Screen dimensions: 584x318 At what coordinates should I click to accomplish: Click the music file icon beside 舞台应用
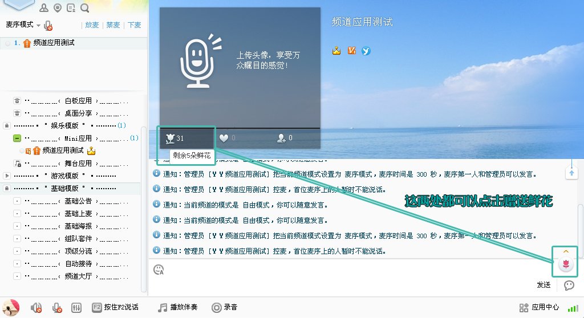tap(17, 164)
